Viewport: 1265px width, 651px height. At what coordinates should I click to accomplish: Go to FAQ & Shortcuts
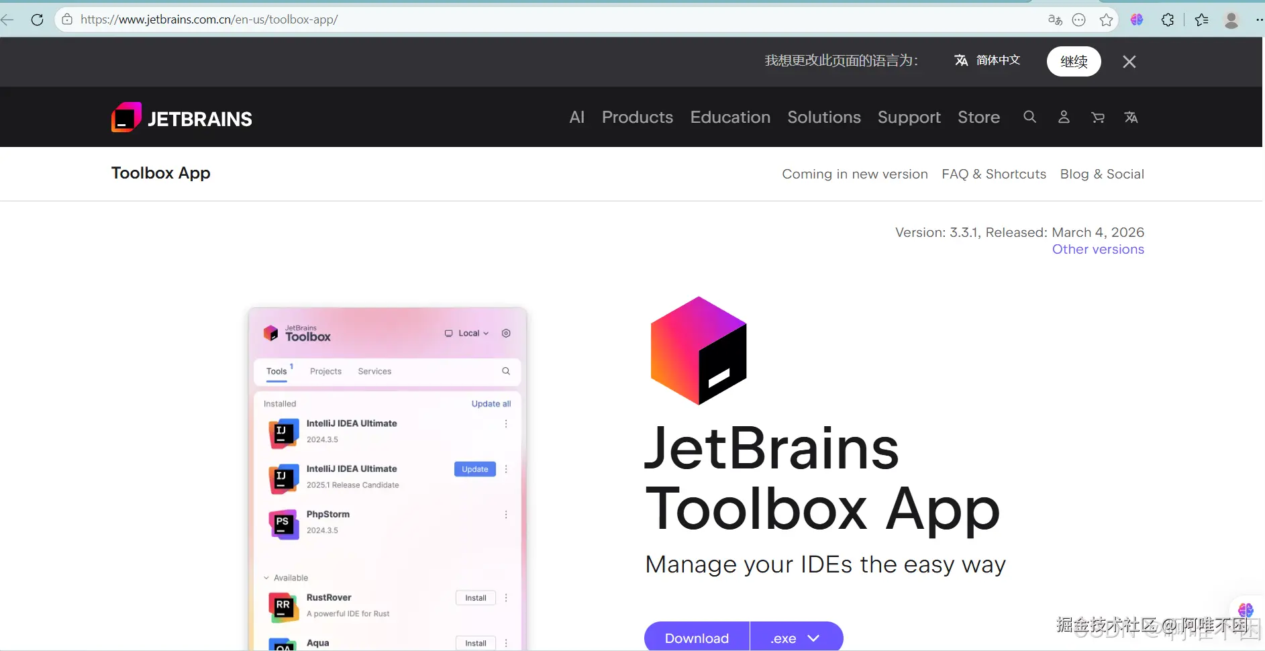click(x=994, y=174)
